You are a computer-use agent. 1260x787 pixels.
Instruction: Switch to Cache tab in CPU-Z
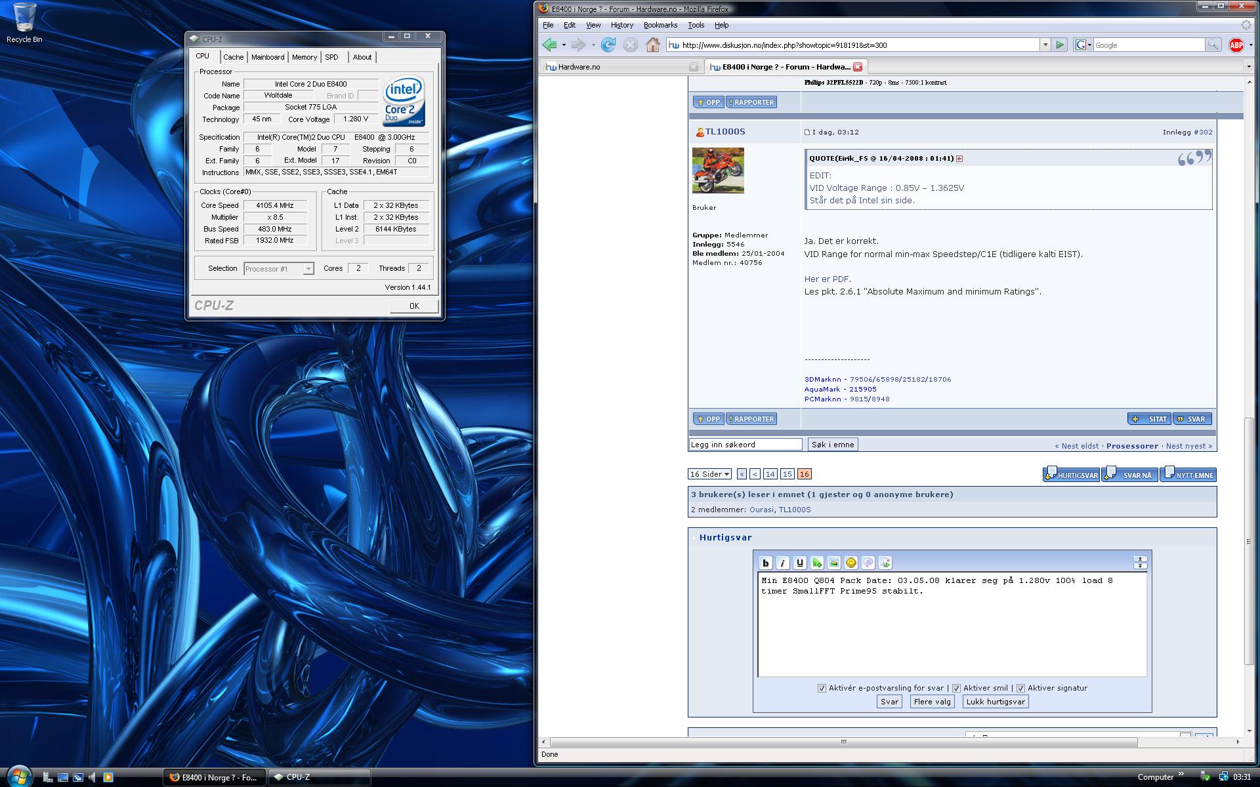(233, 57)
